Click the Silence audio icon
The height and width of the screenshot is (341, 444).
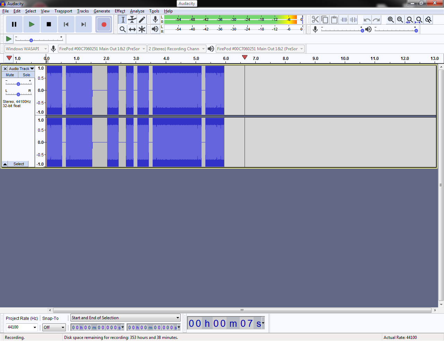(353, 19)
